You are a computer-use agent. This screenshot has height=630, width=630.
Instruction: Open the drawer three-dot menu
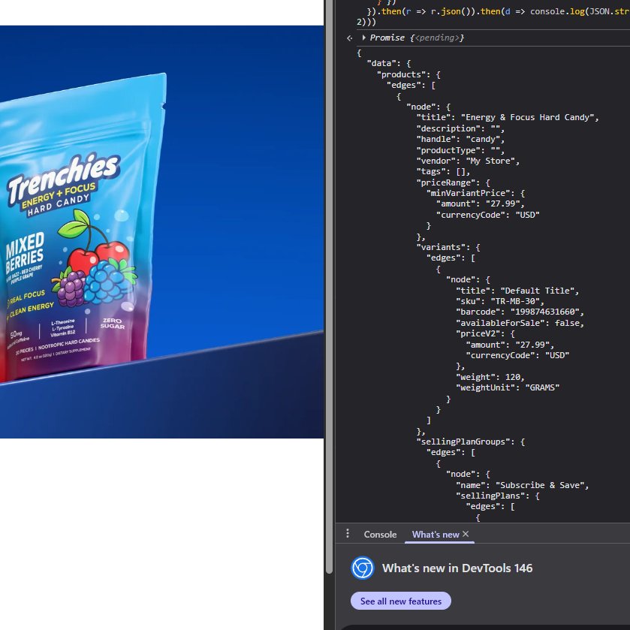tap(348, 534)
